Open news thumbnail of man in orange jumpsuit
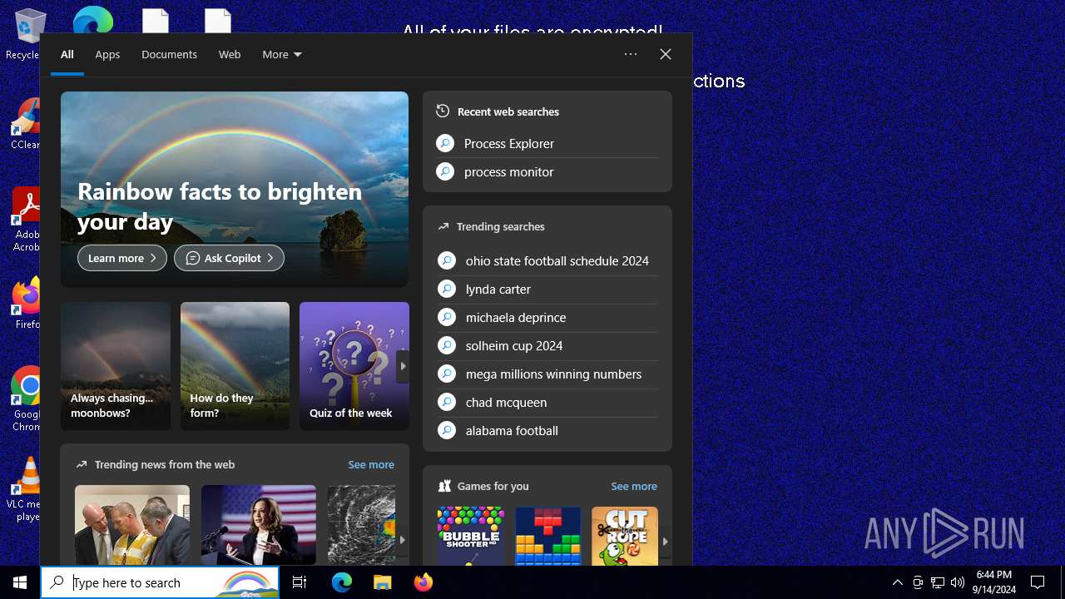This screenshot has width=1065, height=599. pos(132,526)
